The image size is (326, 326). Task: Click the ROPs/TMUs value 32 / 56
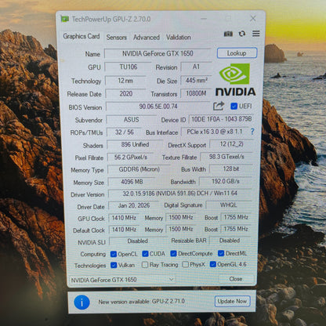pos(125,132)
